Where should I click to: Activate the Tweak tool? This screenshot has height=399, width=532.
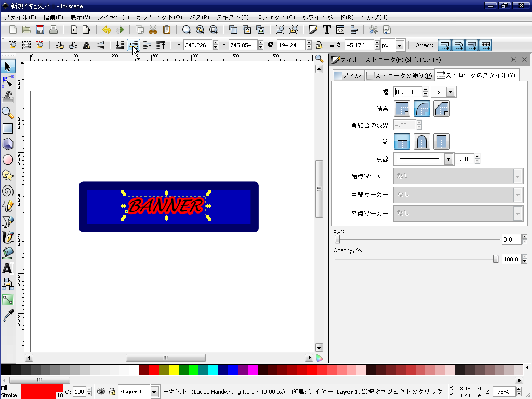8,97
